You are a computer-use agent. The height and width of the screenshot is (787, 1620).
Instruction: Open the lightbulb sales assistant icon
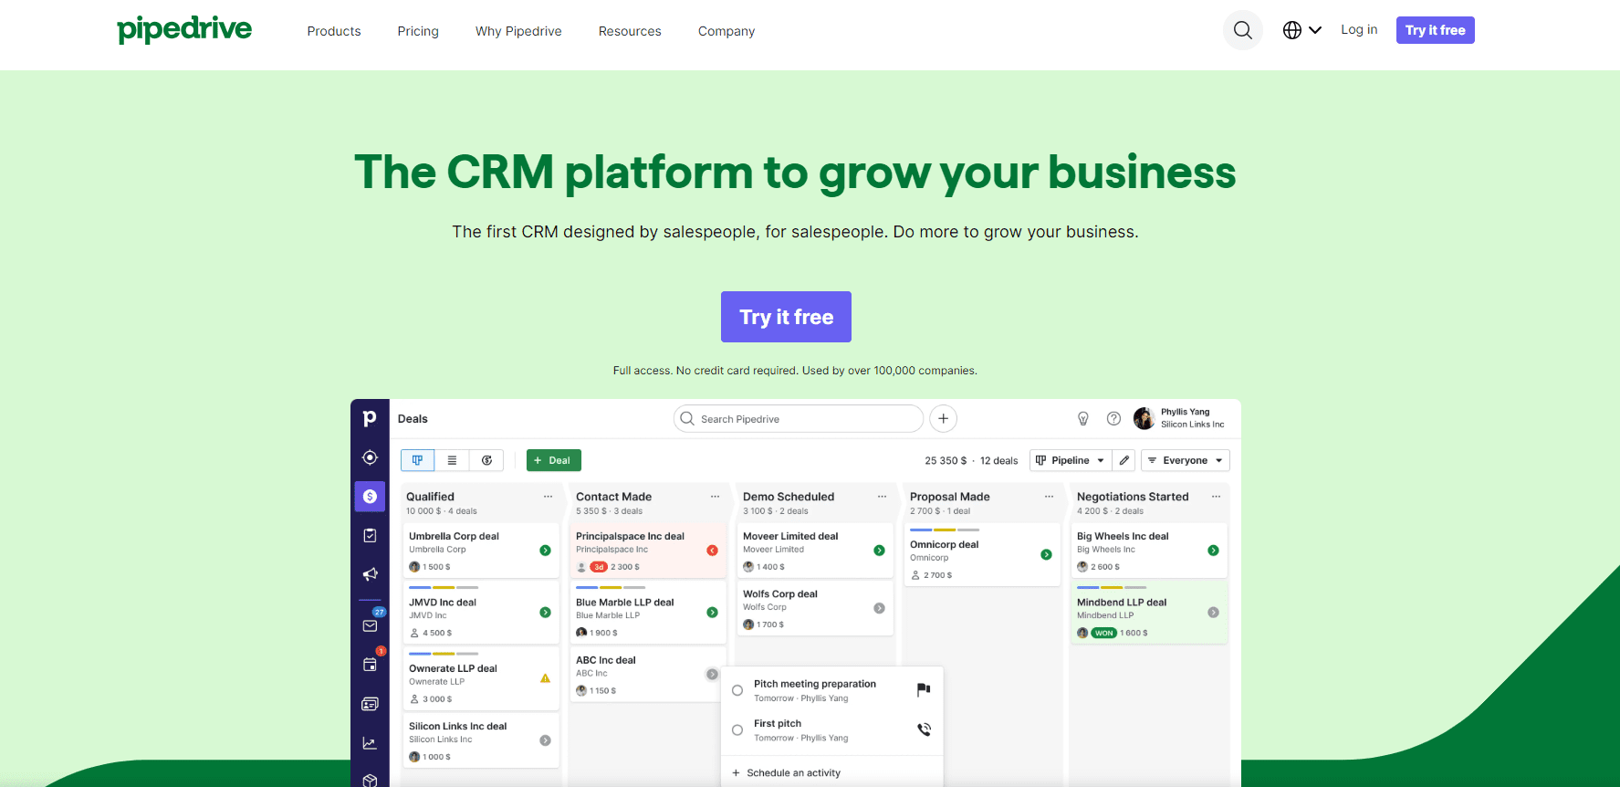[1083, 419]
